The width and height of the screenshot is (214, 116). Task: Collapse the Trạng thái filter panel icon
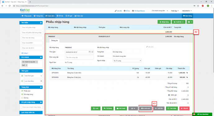[41, 87]
